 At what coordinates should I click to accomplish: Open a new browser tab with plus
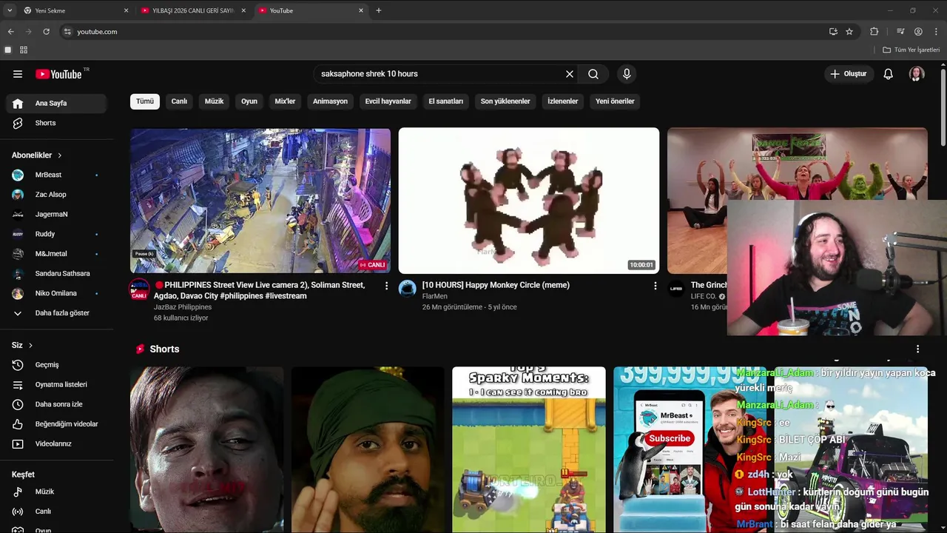[x=379, y=10]
